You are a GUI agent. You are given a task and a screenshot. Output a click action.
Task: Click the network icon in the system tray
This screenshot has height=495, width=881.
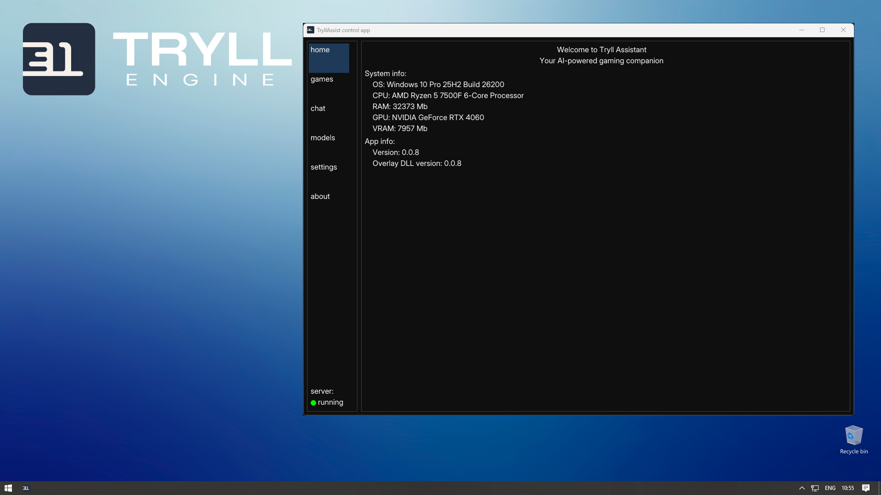(x=815, y=488)
